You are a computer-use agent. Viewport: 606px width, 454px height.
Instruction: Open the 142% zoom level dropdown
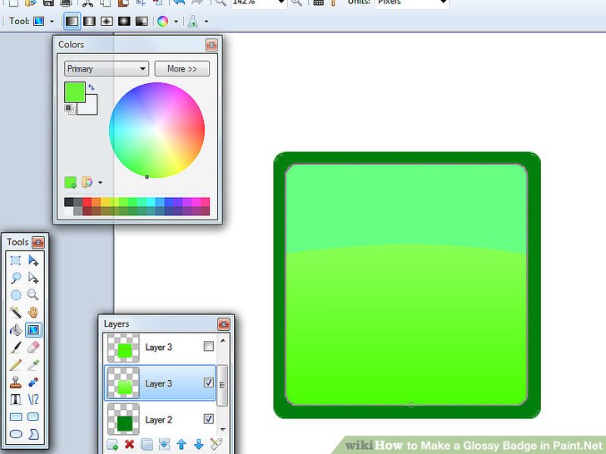(x=281, y=2)
